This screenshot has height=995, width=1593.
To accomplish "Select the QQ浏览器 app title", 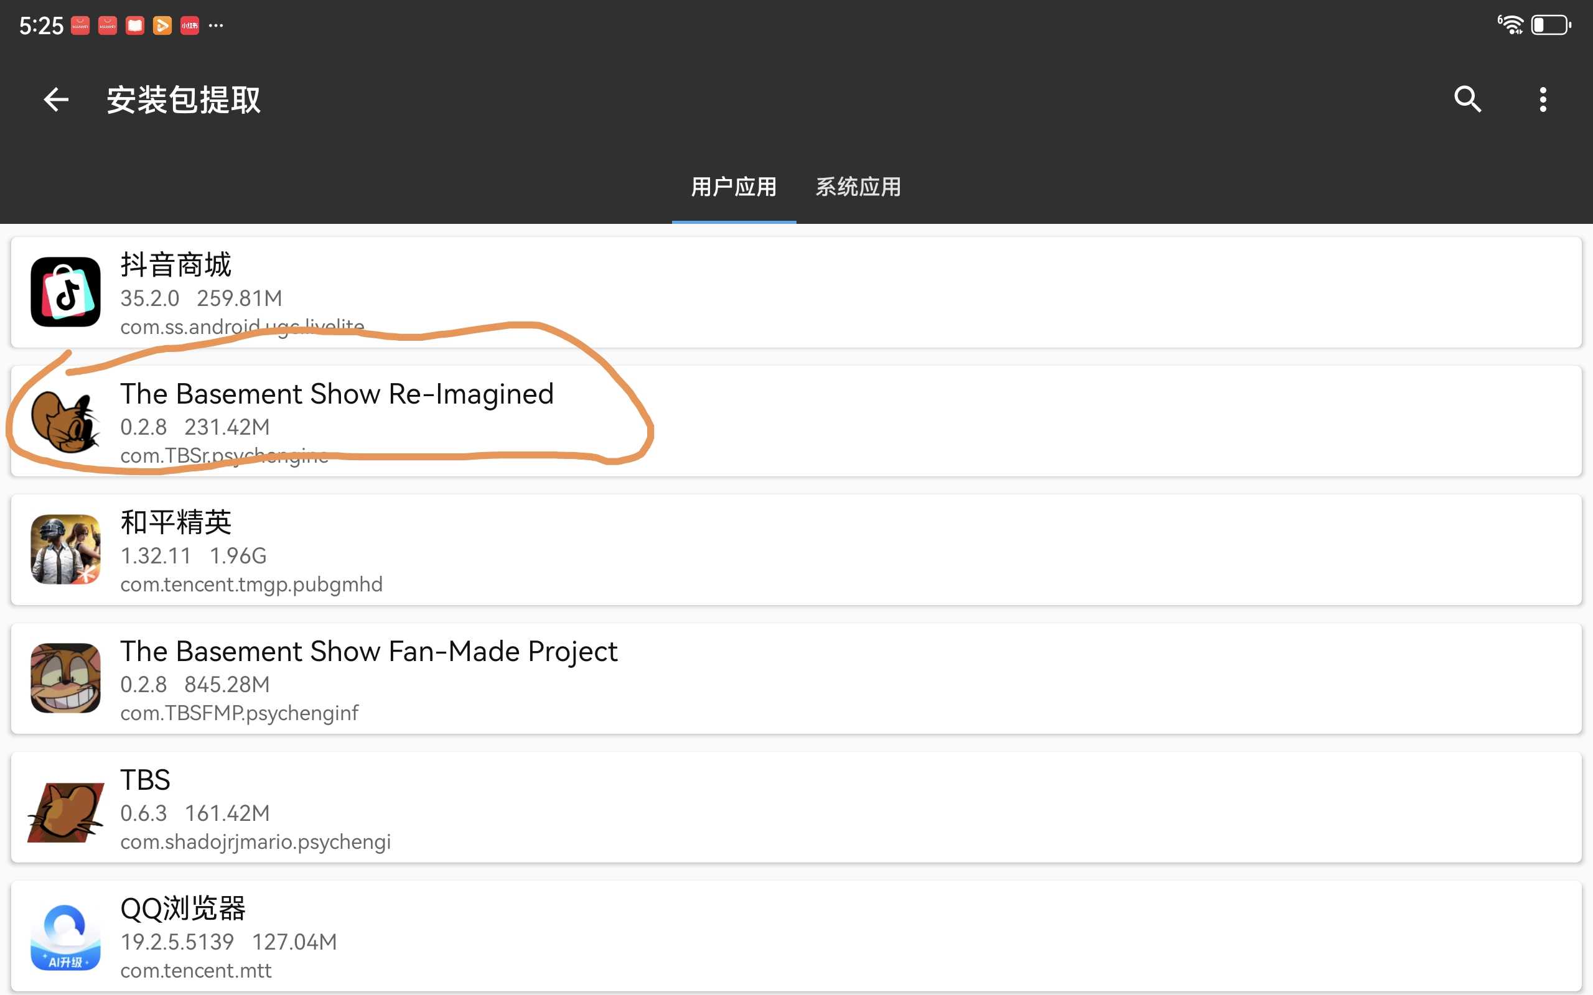I will [182, 908].
